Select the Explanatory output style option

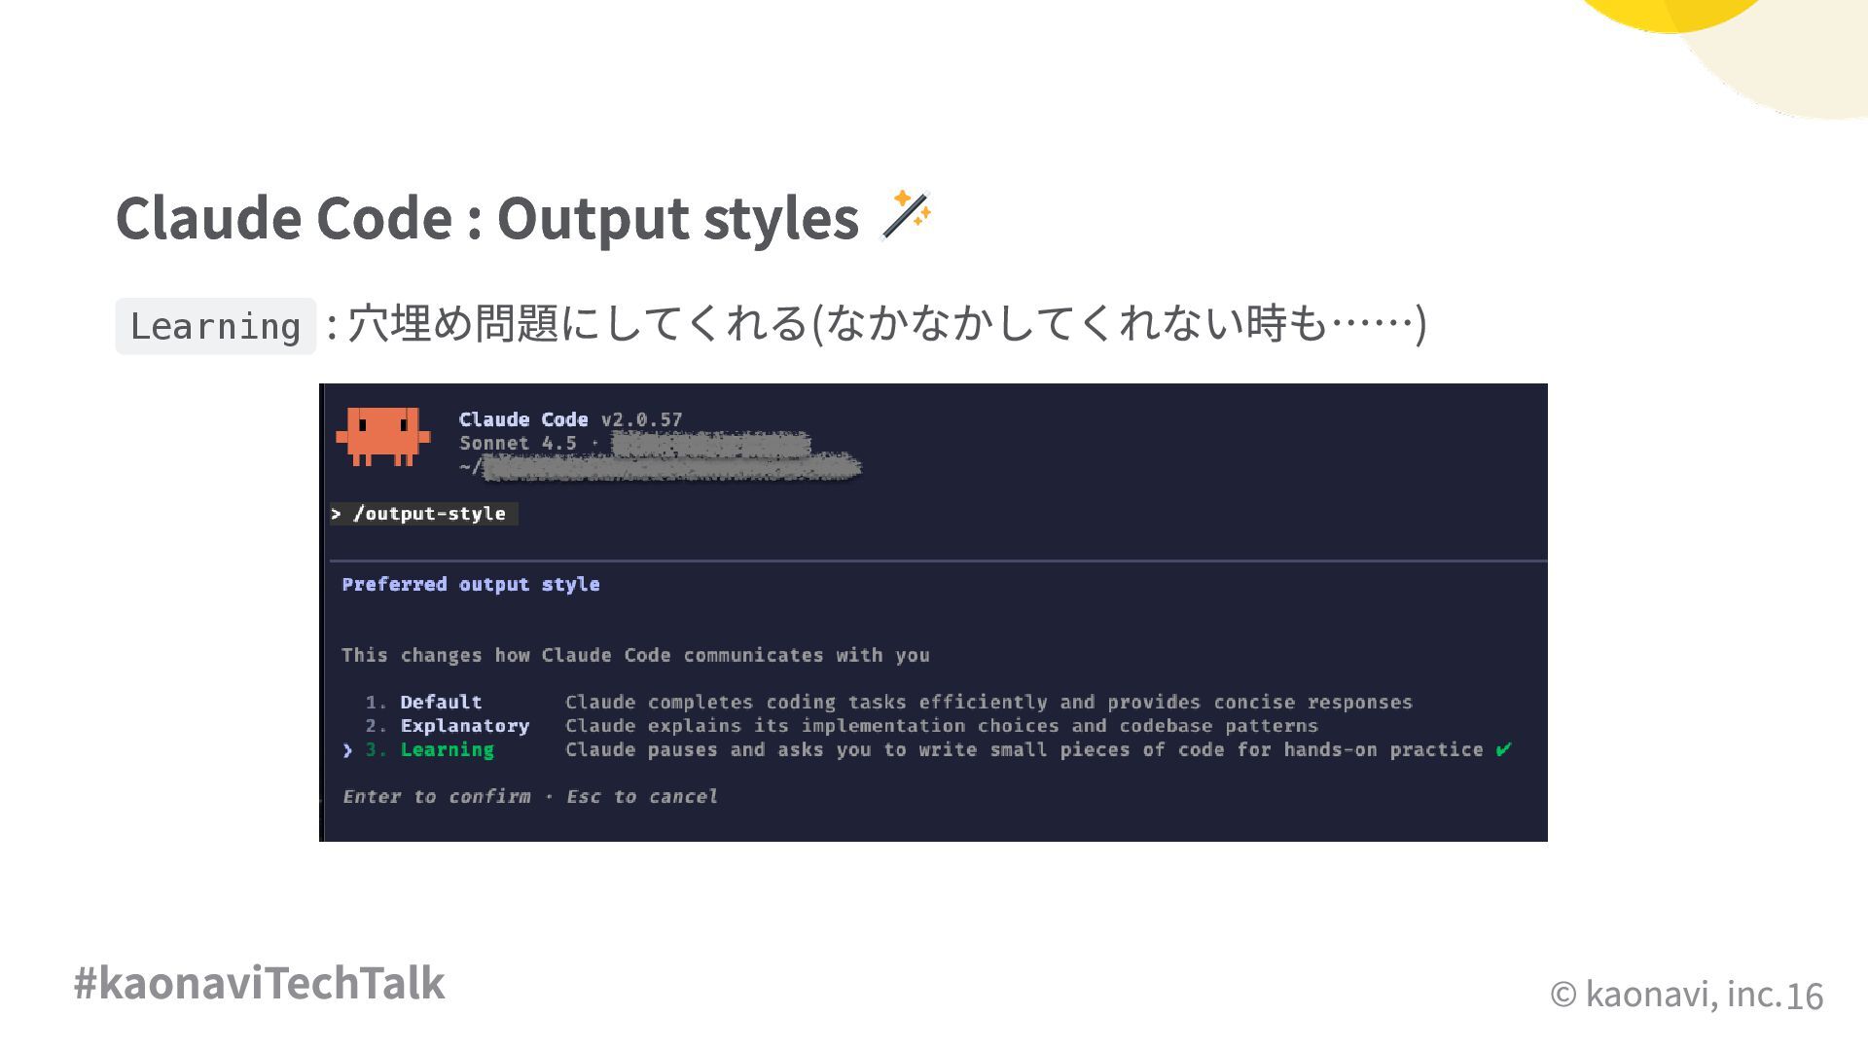[464, 726]
